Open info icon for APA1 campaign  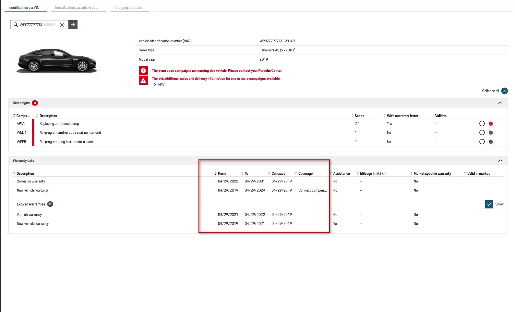coord(491,124)
